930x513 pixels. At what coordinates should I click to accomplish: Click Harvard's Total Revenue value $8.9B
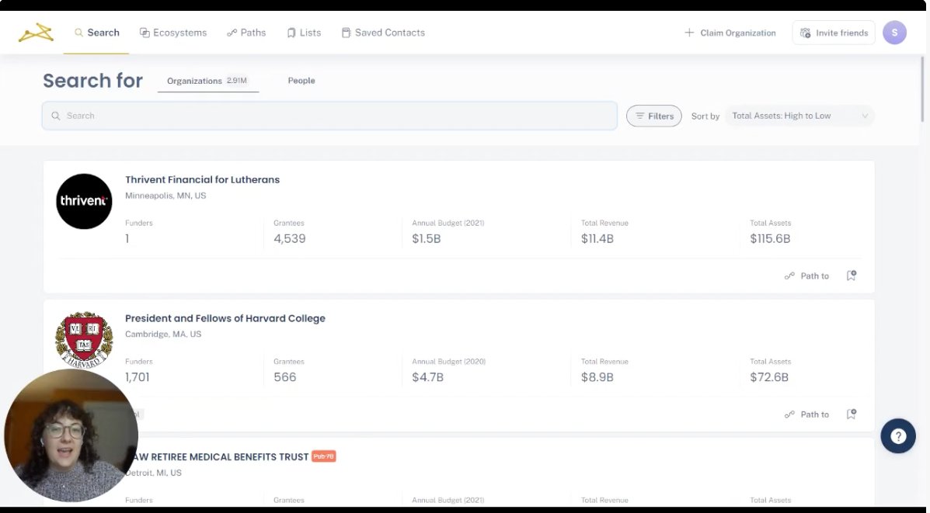click(x=597, y=377)
